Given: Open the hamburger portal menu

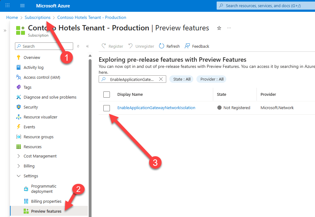Looking at the screenshot, I should point(22,6).
